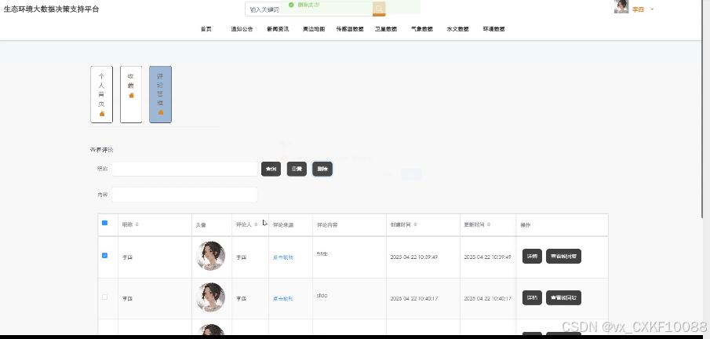This screenshot has height=339, width=710.
Task: Open the 首页 menu item
Action: coord(206,29)
